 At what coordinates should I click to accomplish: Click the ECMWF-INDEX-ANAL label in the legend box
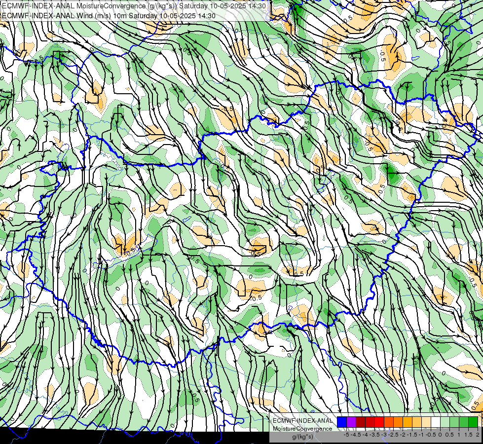click(x=302, y=421)
